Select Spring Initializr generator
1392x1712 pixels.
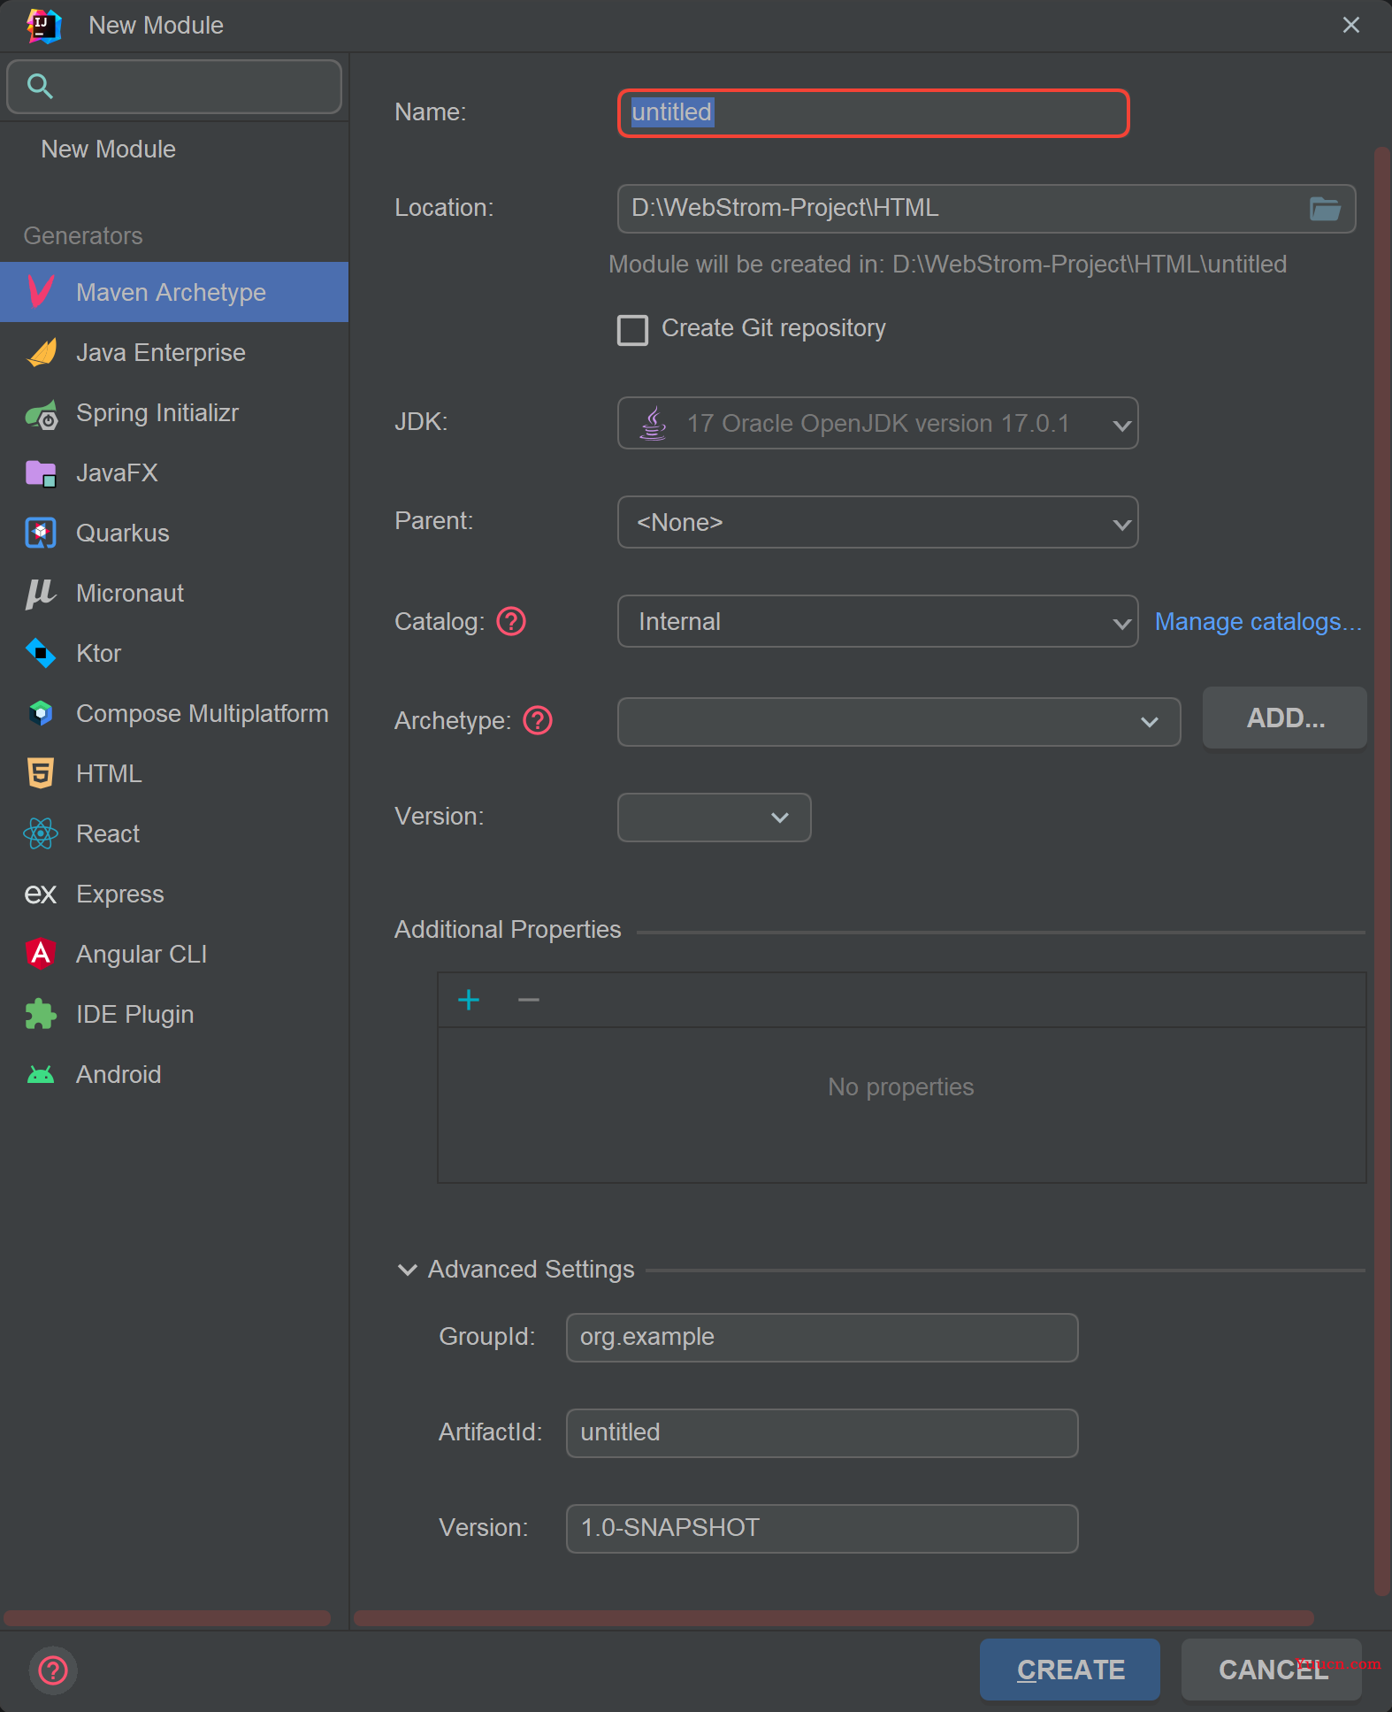point(174,412)
